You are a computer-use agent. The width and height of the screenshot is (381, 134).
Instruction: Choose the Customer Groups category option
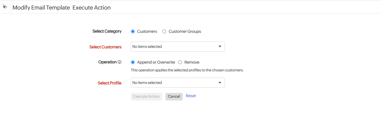coord(164,32)
